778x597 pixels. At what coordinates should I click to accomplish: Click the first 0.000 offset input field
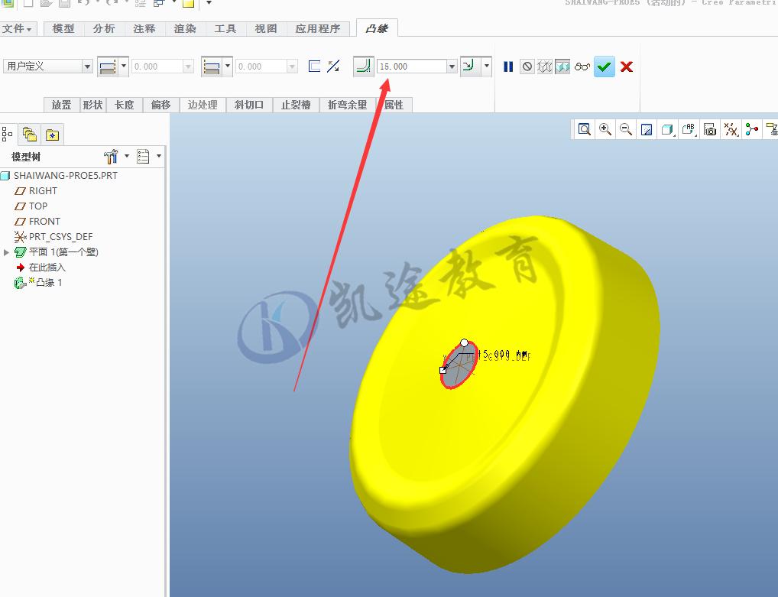(157, 67)
